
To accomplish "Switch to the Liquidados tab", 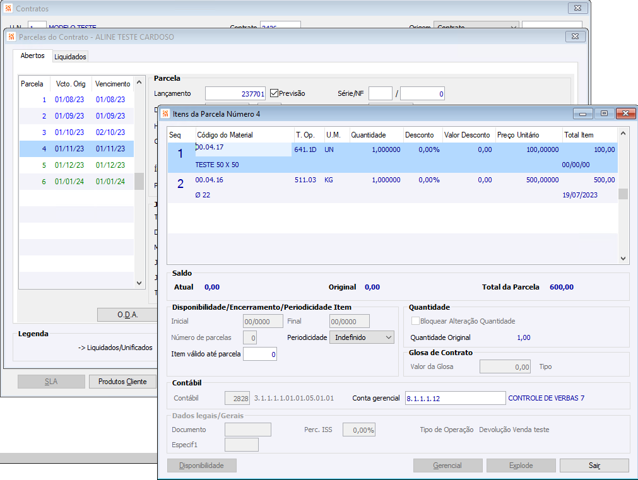I will pos(70,57).
